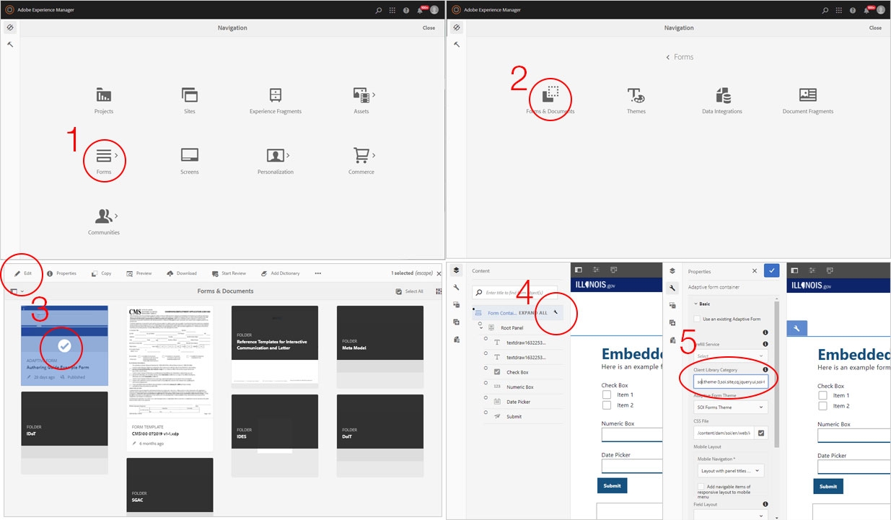Open the SGAC folder card
Screen dimensions: 891x520
pyautogui.click(x=170, y=487)
